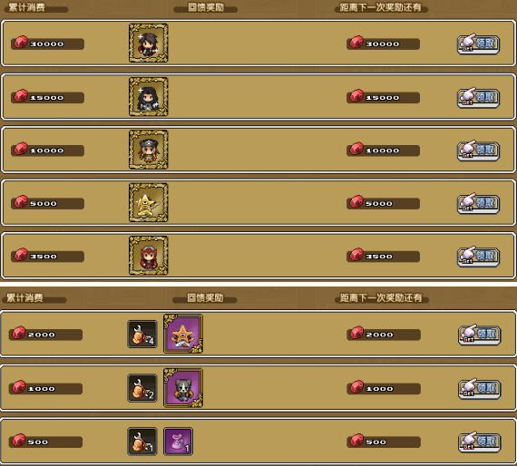Select the lower 回馈奖励 column header
Image resolution: width=517 pixels, height=466 pixels.
(x=205, y=298)
